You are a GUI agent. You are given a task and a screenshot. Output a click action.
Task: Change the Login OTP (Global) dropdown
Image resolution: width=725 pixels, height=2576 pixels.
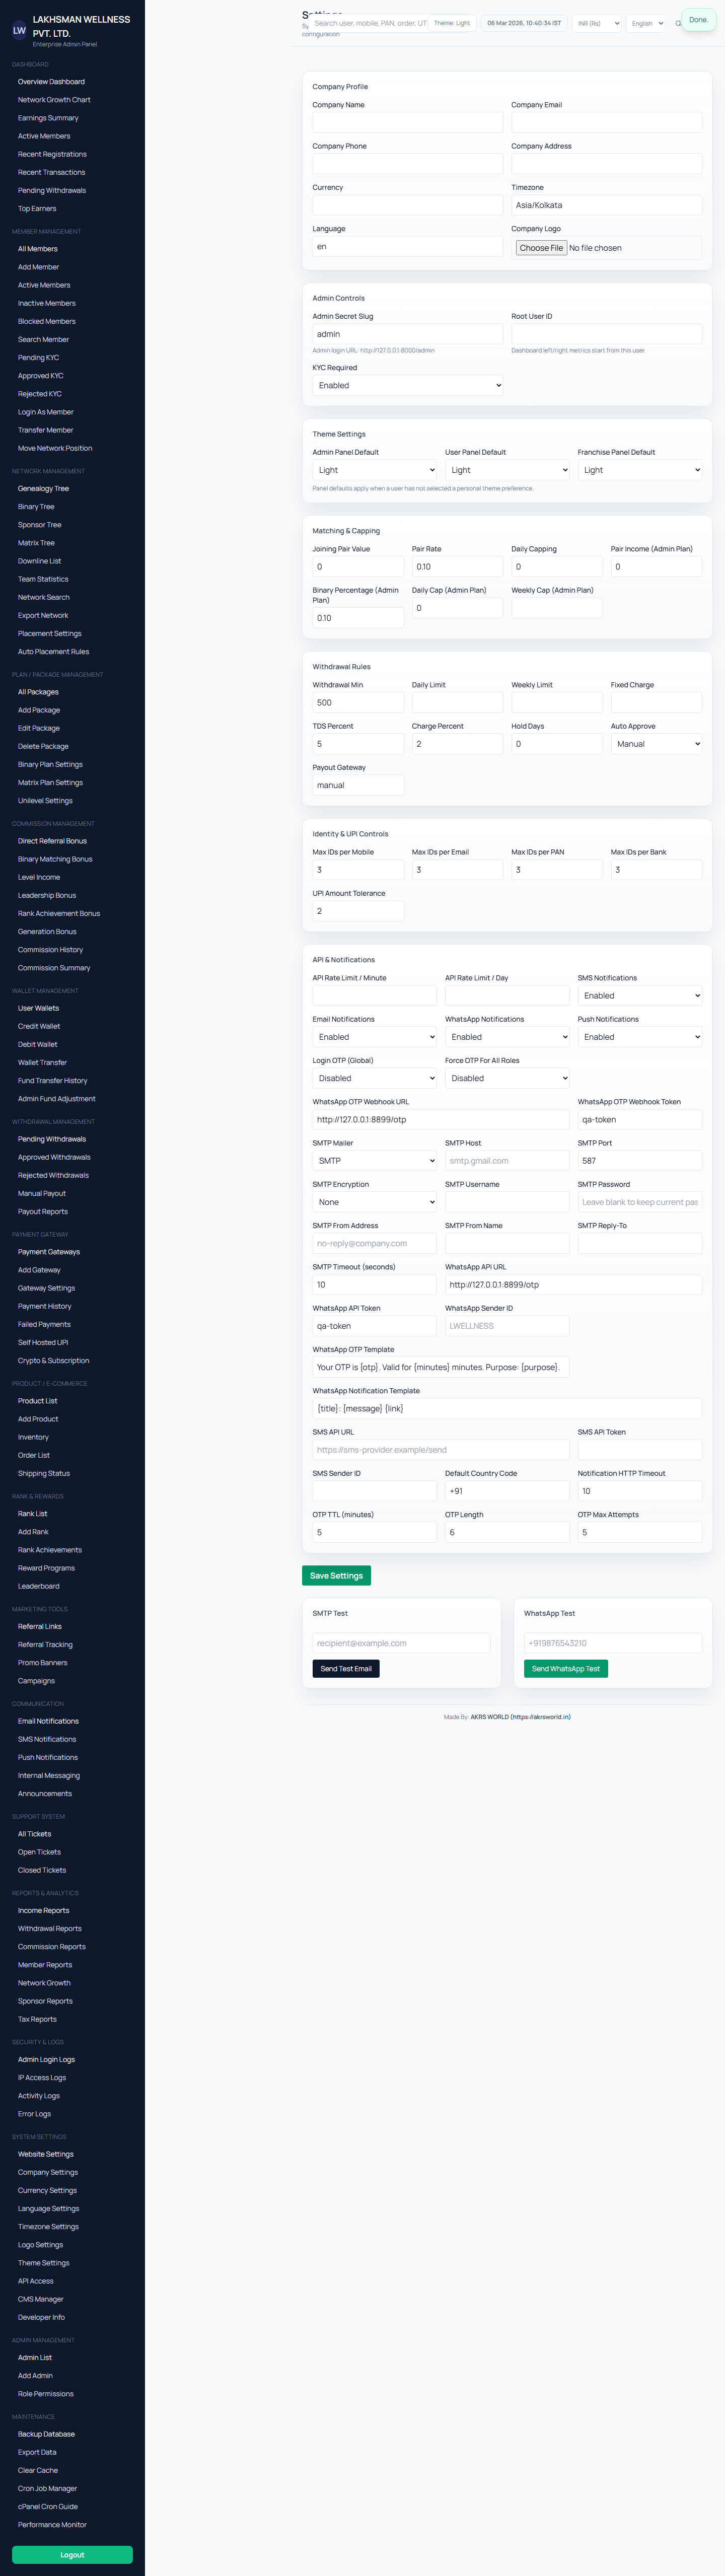click(374, 1078)
